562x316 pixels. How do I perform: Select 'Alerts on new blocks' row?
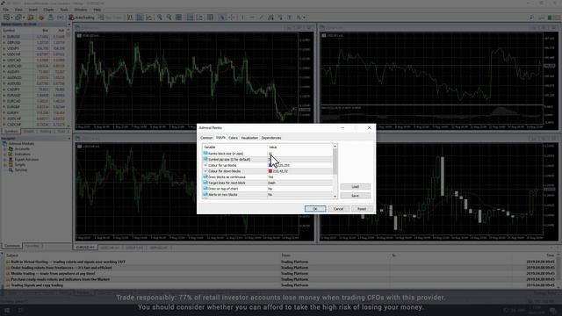268,195
